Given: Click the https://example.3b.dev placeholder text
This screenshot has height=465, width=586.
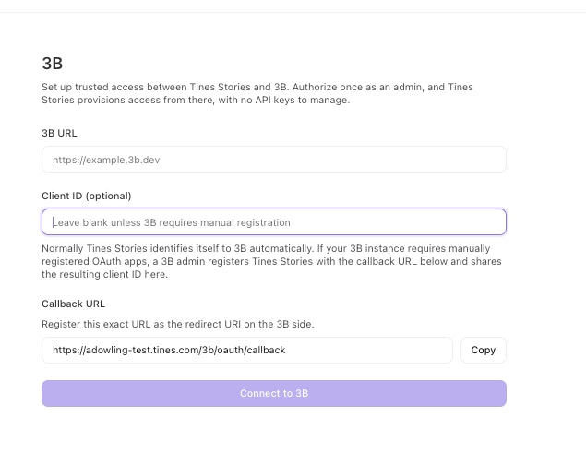Looking at the screenshot, I should [106, 160].
